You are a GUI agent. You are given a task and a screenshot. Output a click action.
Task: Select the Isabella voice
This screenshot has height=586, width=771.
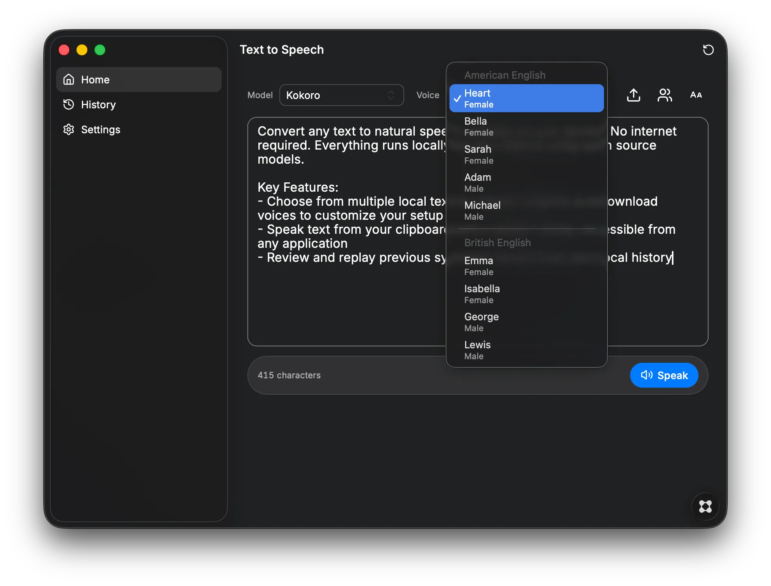coord(526,294)
